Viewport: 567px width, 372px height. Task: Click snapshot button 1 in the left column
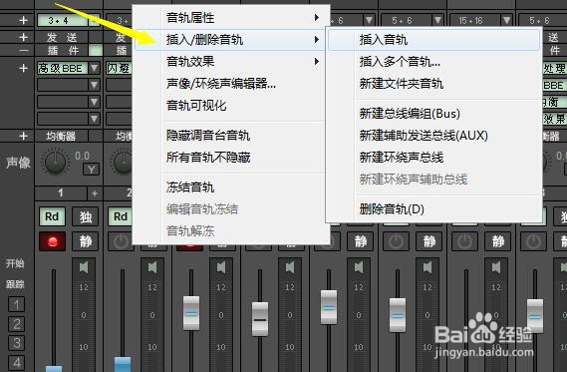coord(17,304)
